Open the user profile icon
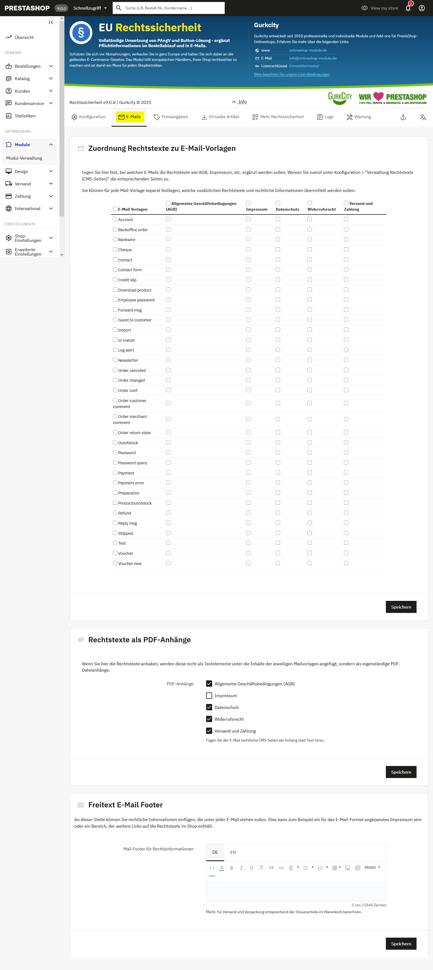The width and height of the screenshot is (433, 970). click(x=422, y=8)
